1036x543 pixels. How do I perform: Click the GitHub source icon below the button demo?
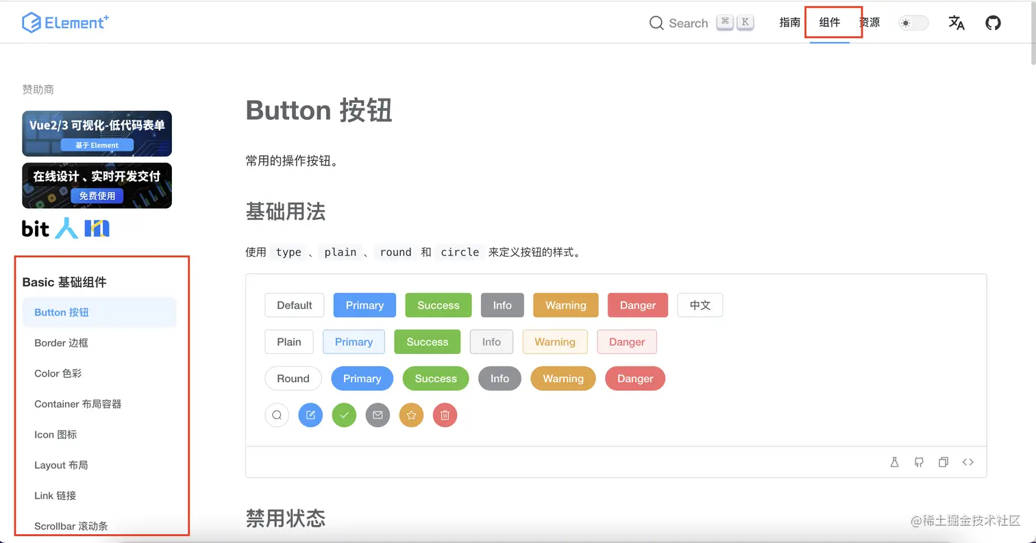click(x=919, y=462)
